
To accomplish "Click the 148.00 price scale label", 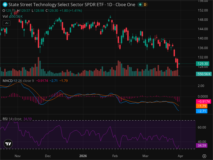I will pyautogui.click(x=203, y=19).
